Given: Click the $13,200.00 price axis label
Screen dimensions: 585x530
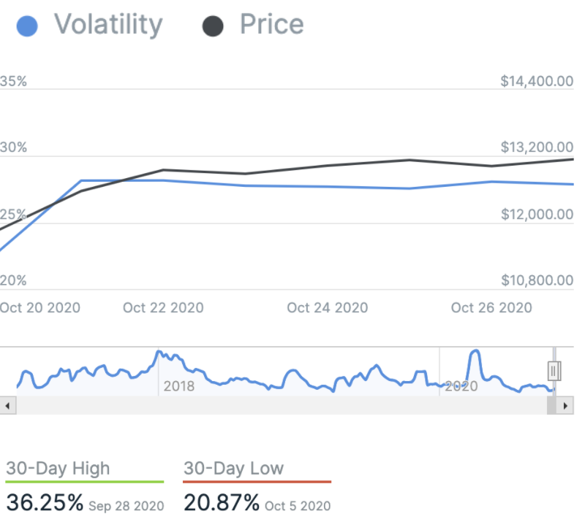Looking at the screenshot, I should pyautogui.click(x=537, y=147).
